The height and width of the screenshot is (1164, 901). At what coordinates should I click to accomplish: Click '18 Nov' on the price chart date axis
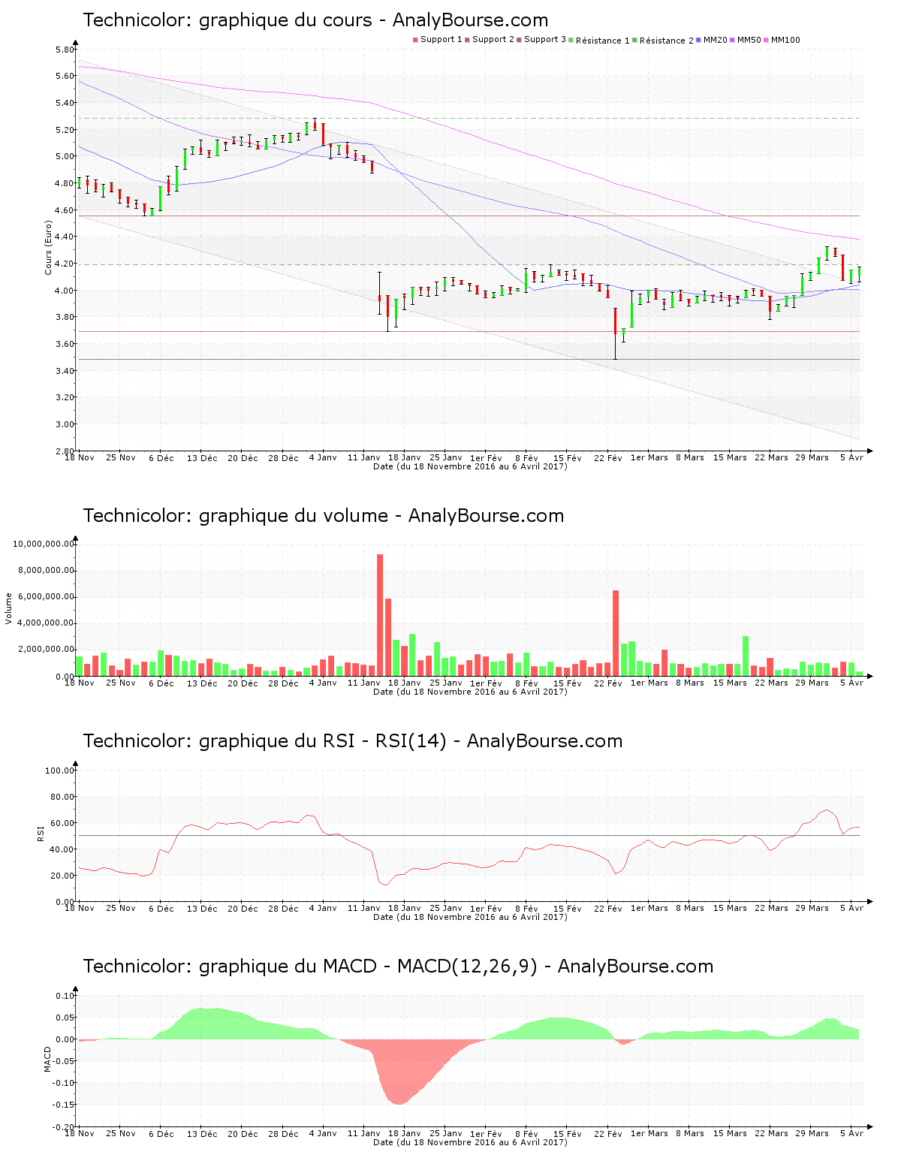click(x=80, y=457)
